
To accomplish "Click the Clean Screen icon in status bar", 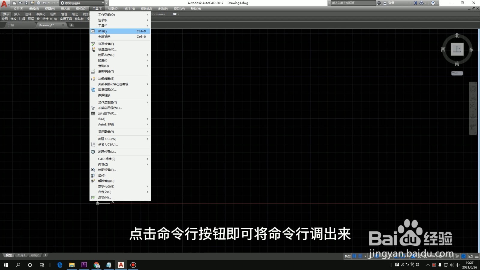I will 470,256.
